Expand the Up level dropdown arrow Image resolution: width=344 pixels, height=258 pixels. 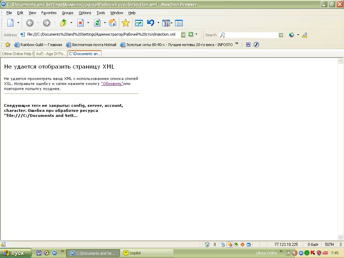71,23
